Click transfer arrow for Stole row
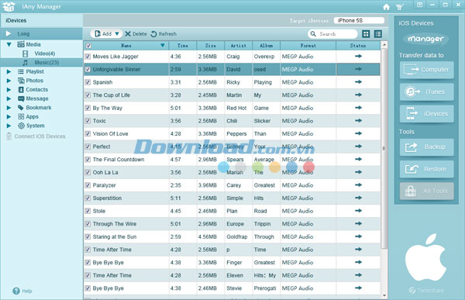Image resolution: width=465 pixels, height=300 pixels. 358,211
